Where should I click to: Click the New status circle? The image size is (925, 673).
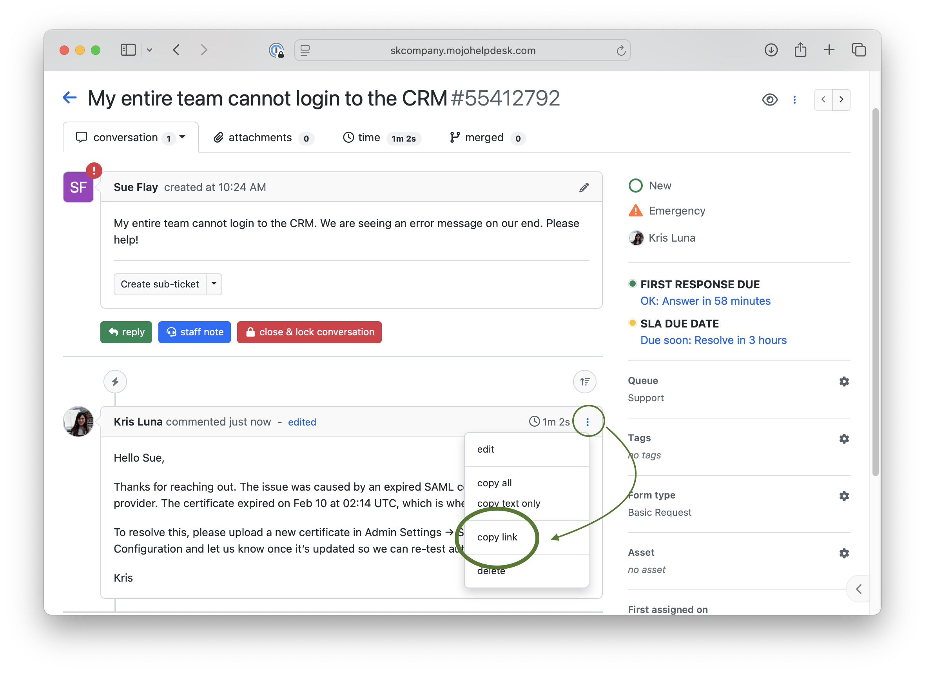(x=635, y=186)
